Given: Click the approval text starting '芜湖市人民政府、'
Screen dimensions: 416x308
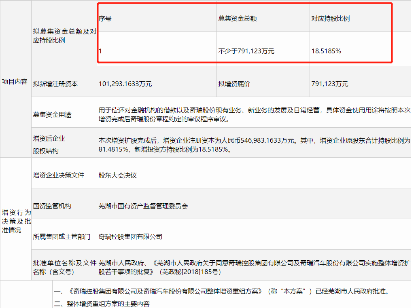Looking at the screenshot, I should (254, 268).
